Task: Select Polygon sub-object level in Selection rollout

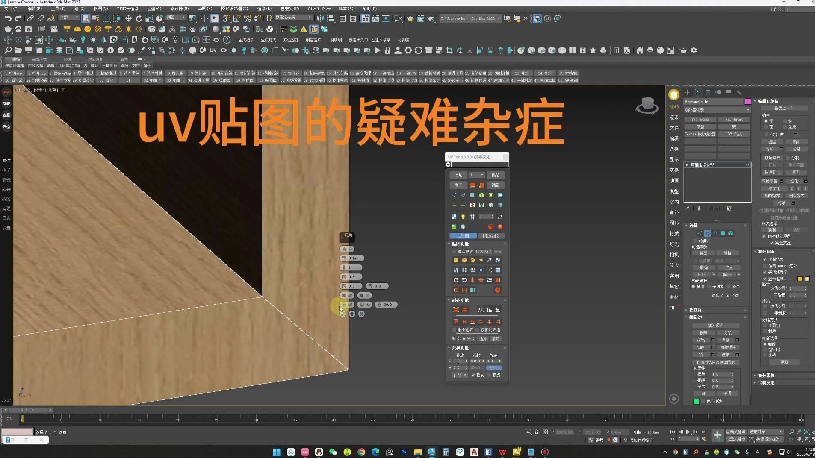Action: 723,233
